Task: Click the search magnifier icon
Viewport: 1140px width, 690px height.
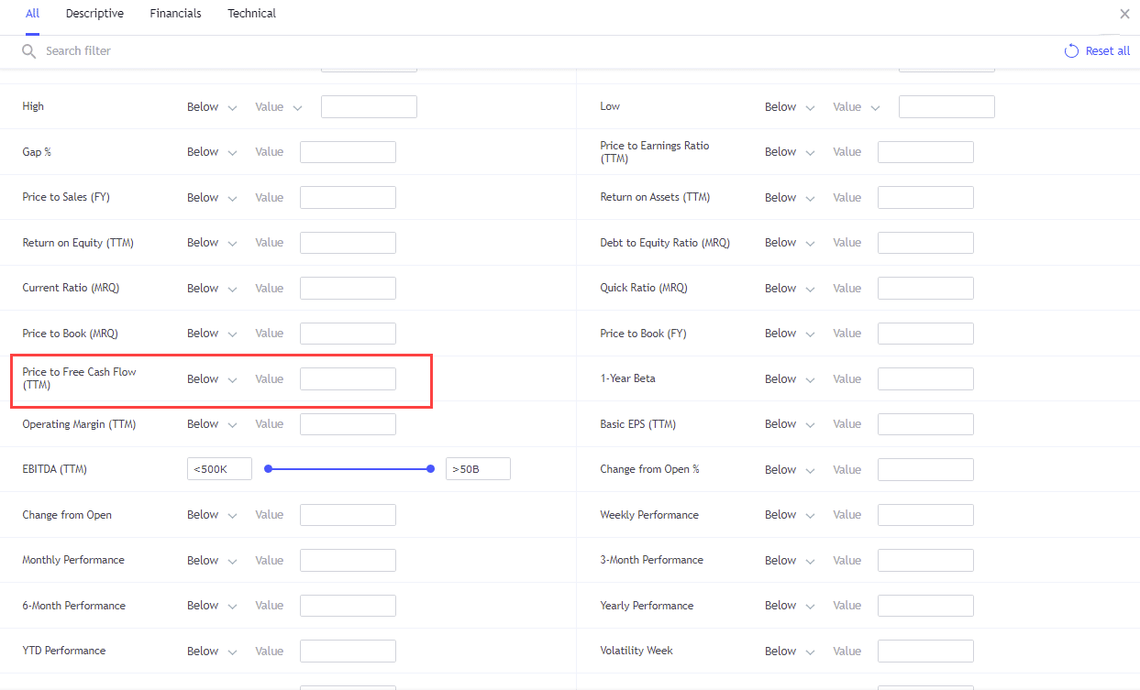Action: click(29, 51)
